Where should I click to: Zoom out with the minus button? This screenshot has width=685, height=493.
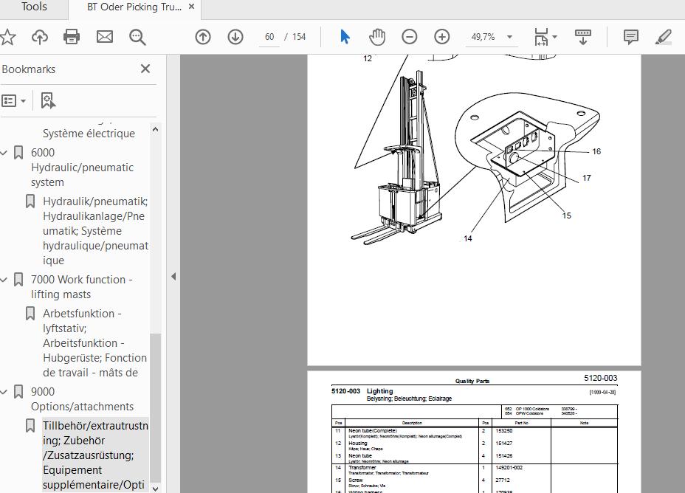[410, 37]
